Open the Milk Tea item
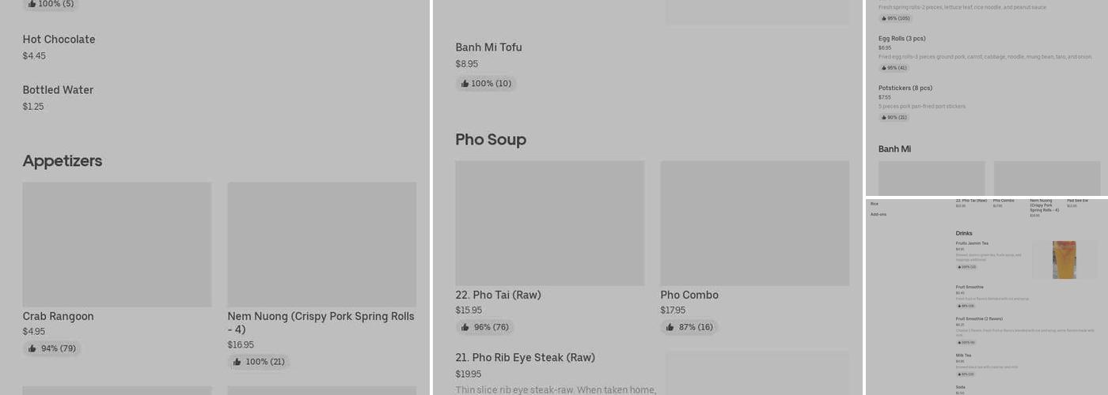This screenshot has width=1108, height=395. pyautogui.click(x=964, y=355)
